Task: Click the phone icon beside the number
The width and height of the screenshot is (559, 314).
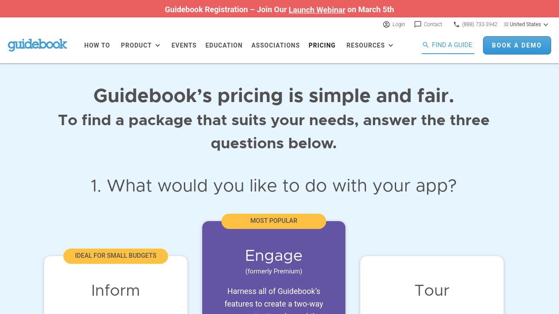Action: 456,24
